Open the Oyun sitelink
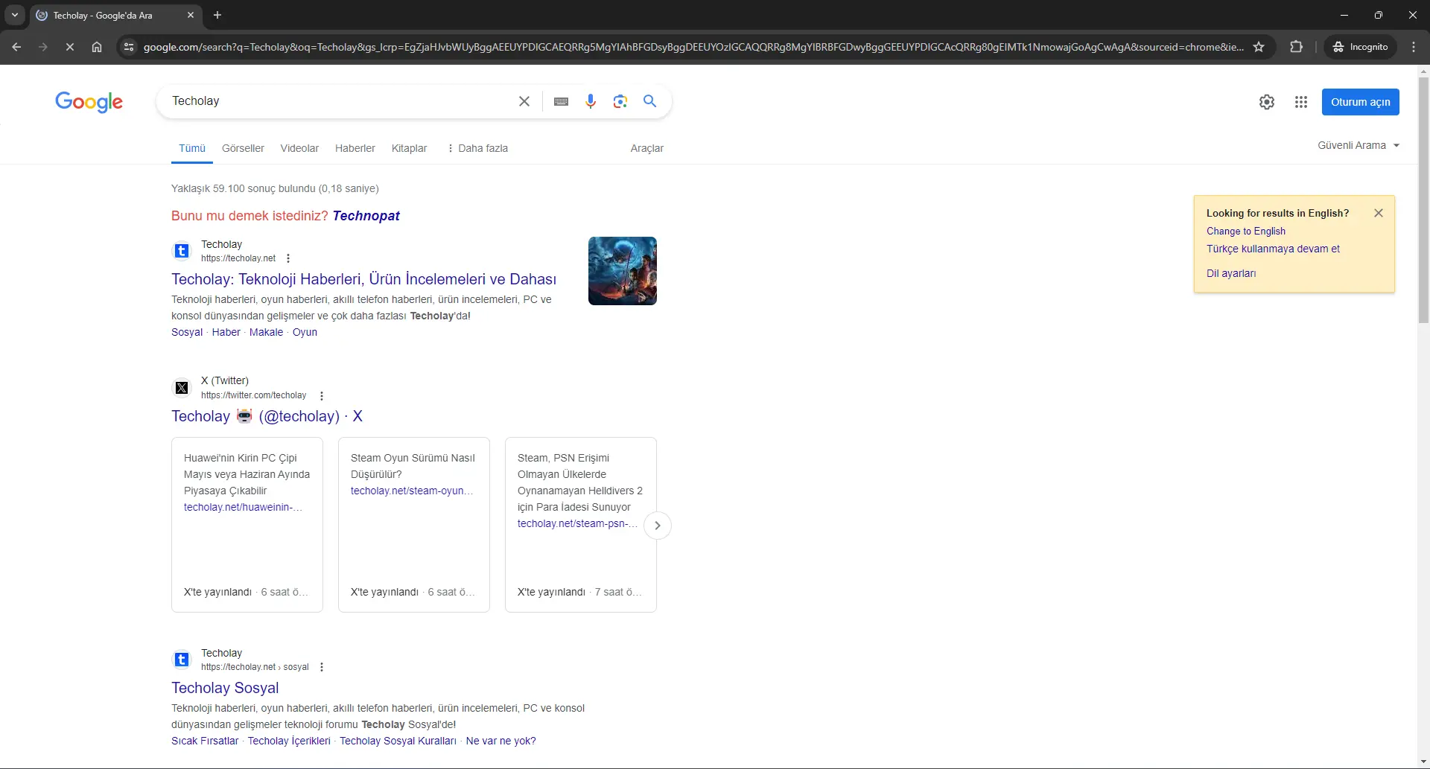 click(305, 332)
